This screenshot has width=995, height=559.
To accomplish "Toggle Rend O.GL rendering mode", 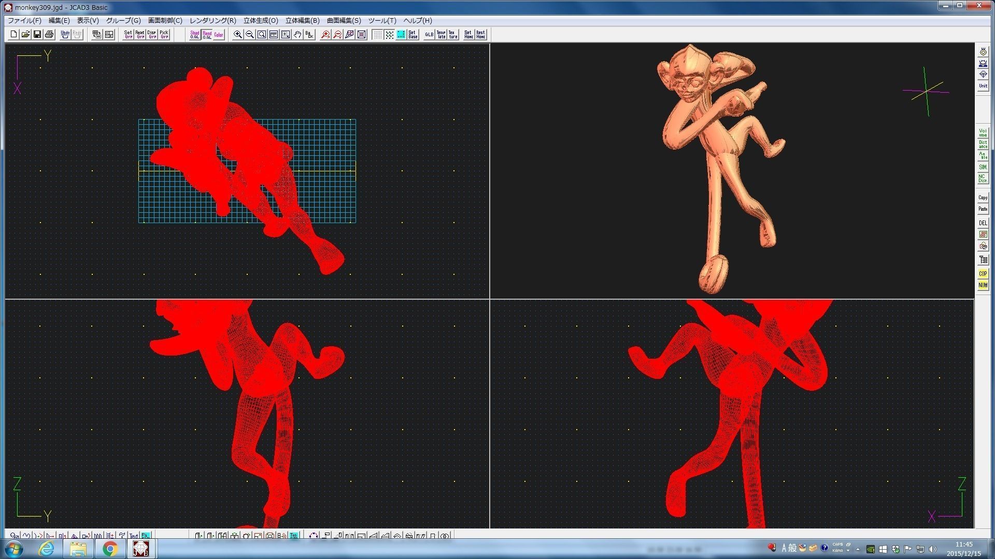I will [x=207, y=35].
